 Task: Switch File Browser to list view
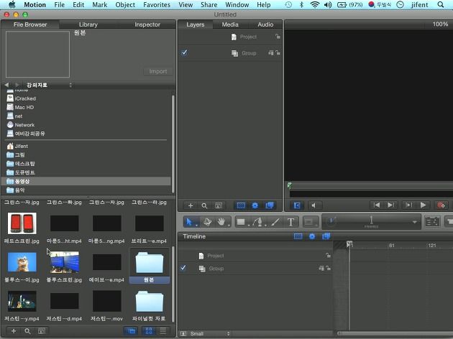163,330
